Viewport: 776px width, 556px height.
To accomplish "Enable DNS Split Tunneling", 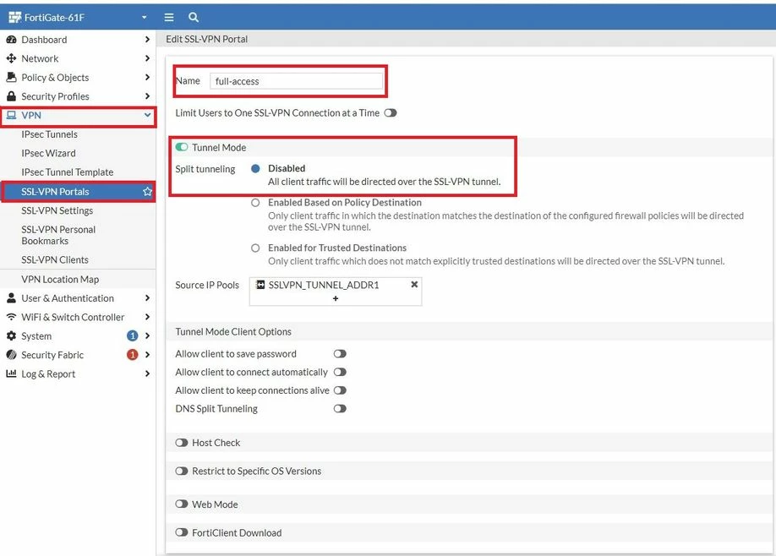I will pos(340,409).
